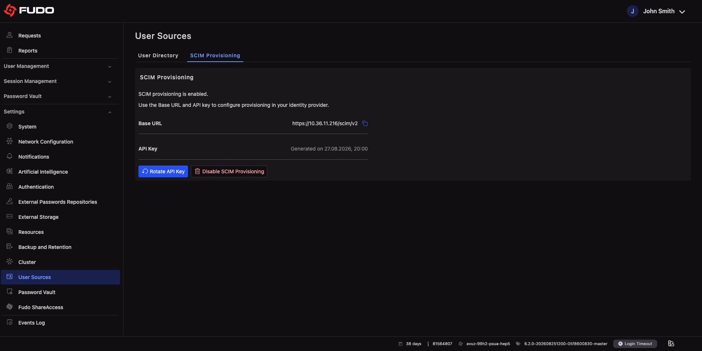Click the serial number 81564807
Image resolution: width=702 pixels, height=351 pixels.
click(x=442, y=344)
